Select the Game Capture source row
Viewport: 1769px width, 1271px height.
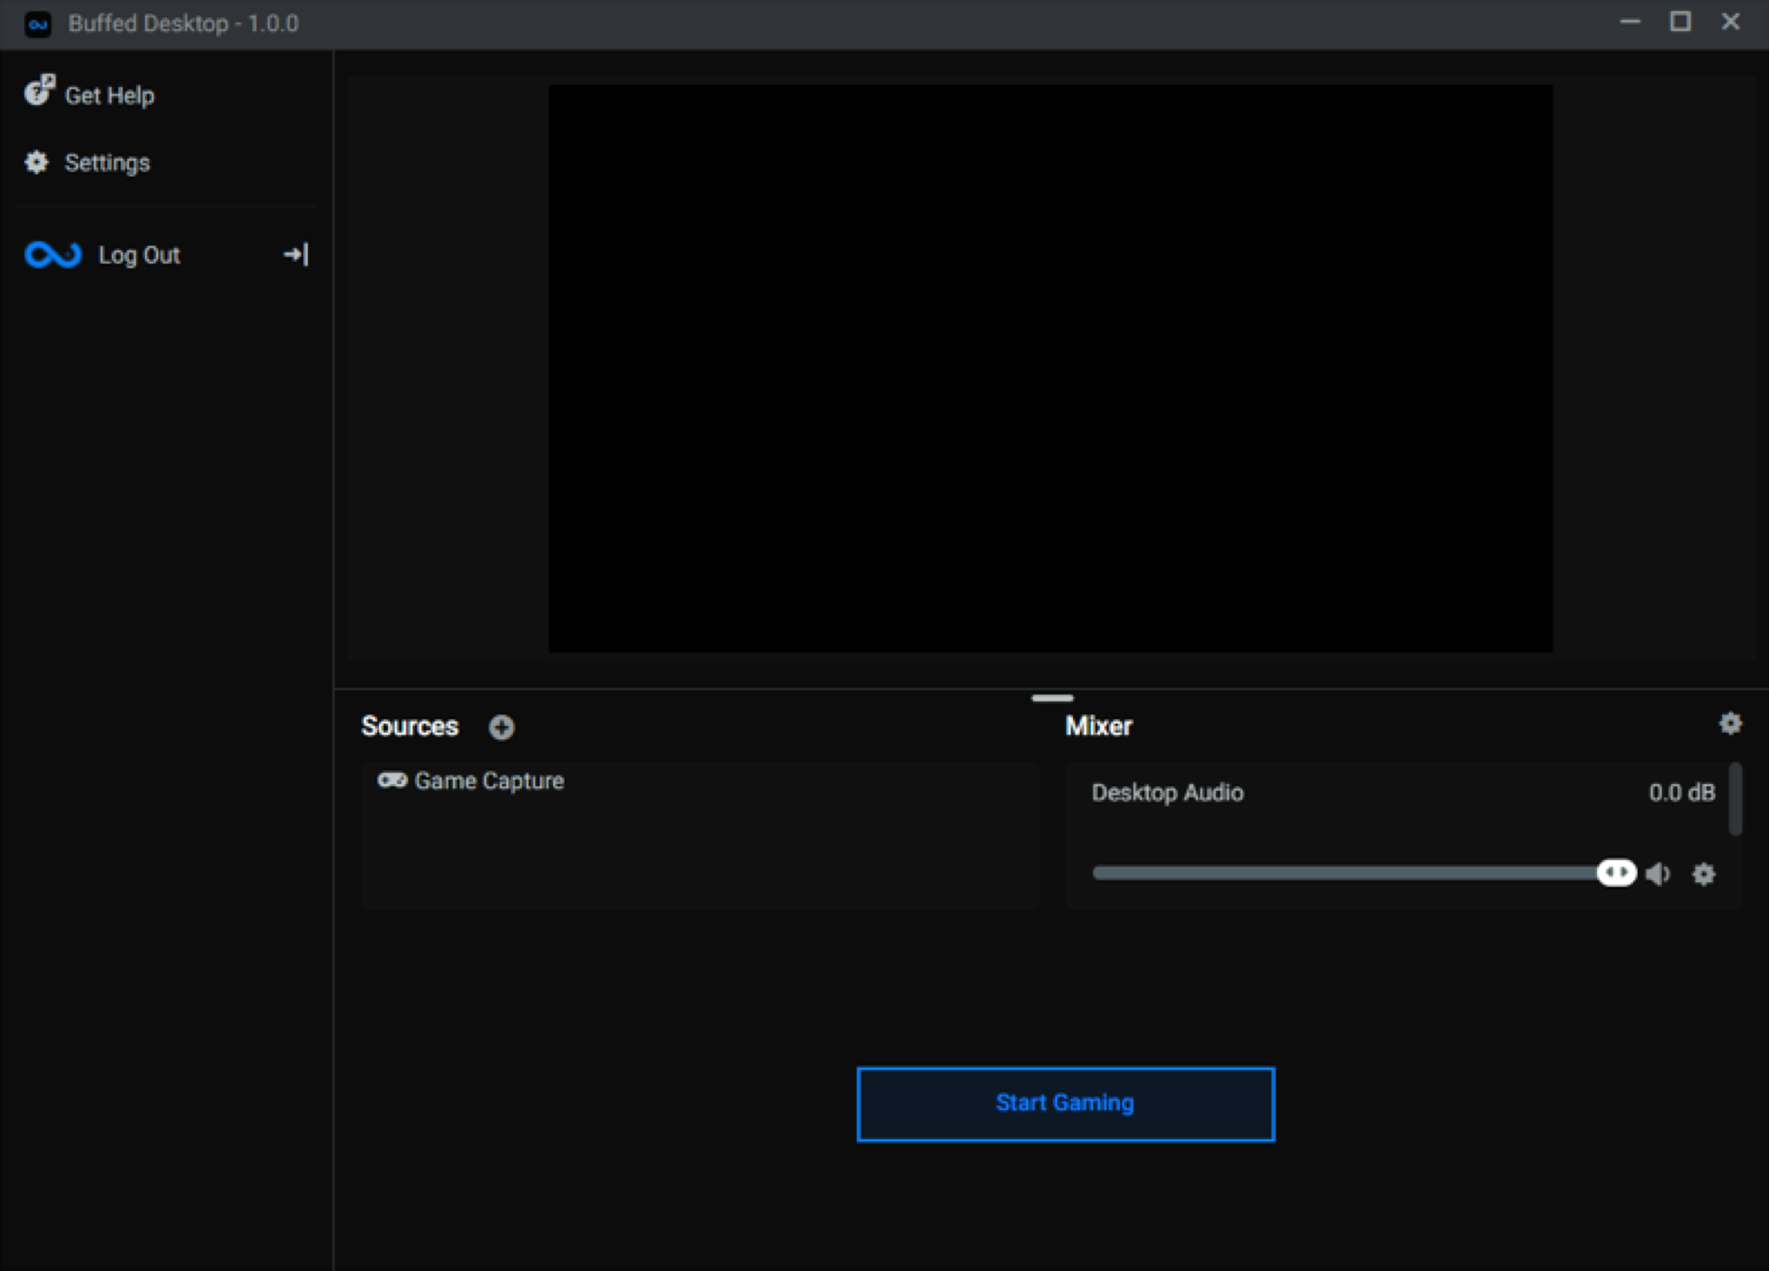tap(700, 781)
